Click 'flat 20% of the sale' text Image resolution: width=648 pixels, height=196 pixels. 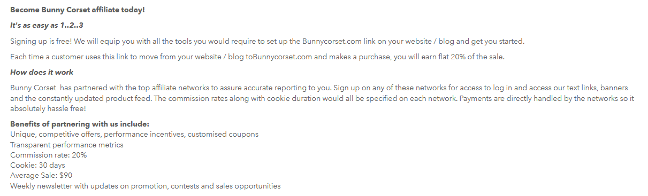(469, 57)
